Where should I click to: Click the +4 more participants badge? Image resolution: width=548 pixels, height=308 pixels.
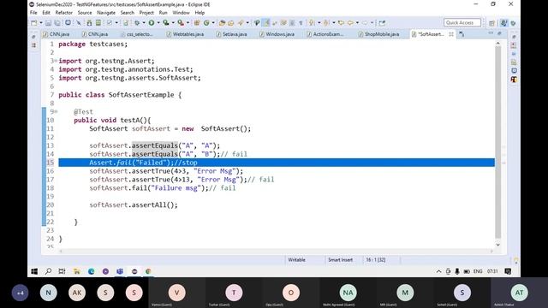click(x=21, y=293)
